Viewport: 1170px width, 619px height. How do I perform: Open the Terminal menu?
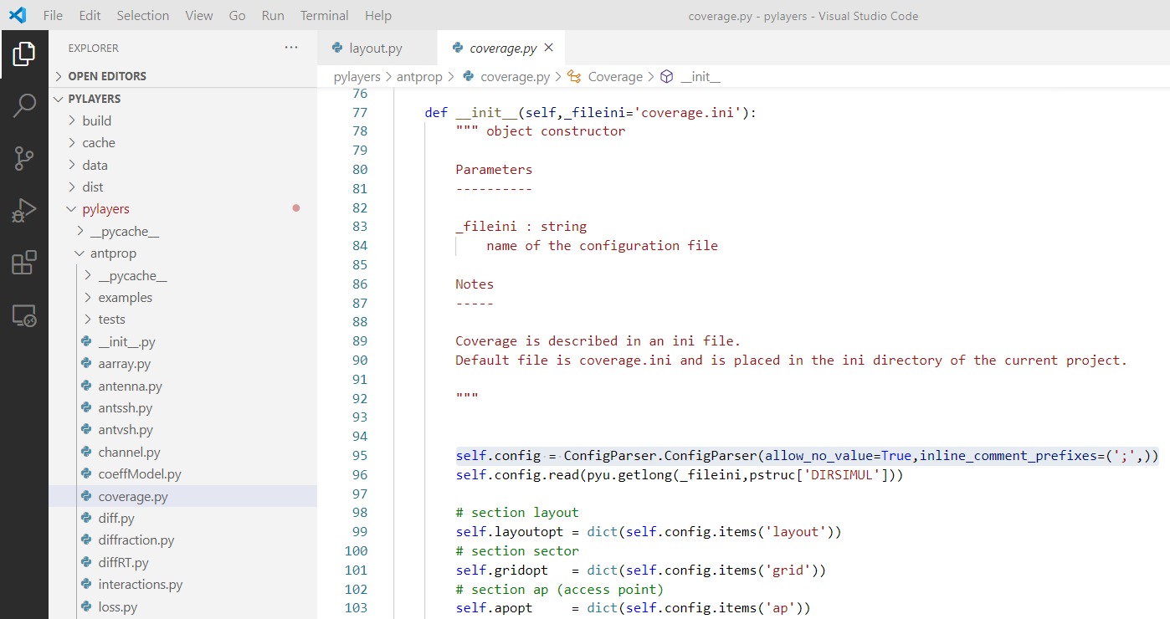[325, 15]
